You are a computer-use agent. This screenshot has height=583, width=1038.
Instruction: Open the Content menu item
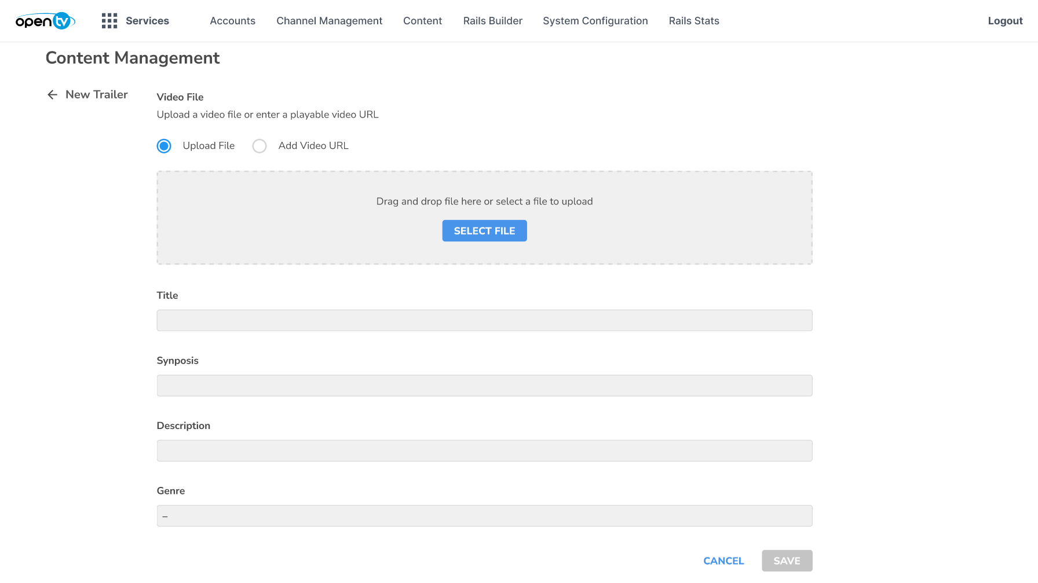[422, 21]
